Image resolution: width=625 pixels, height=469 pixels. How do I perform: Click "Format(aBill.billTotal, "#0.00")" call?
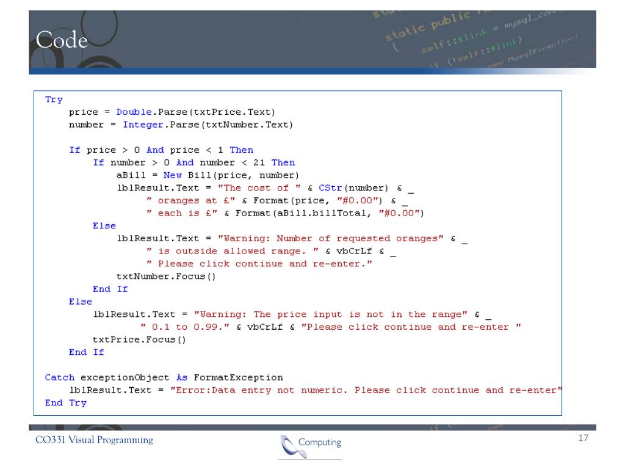tap(330, 213)
